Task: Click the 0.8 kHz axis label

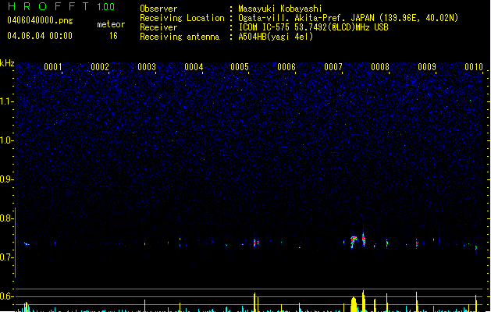Action: 6,218
